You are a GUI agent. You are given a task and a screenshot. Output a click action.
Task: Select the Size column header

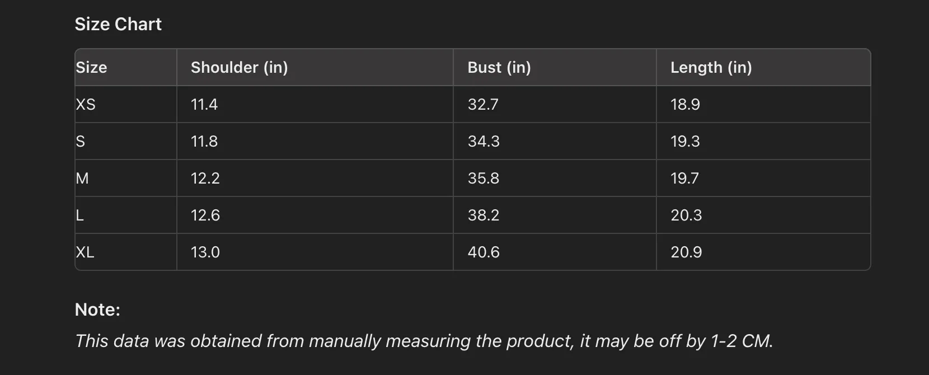(x=91, y=67)
